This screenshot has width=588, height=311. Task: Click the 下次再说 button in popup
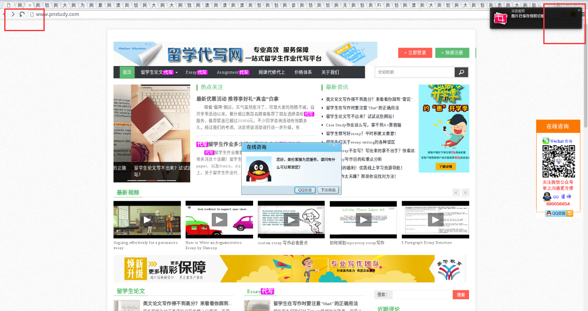[328, 190]
